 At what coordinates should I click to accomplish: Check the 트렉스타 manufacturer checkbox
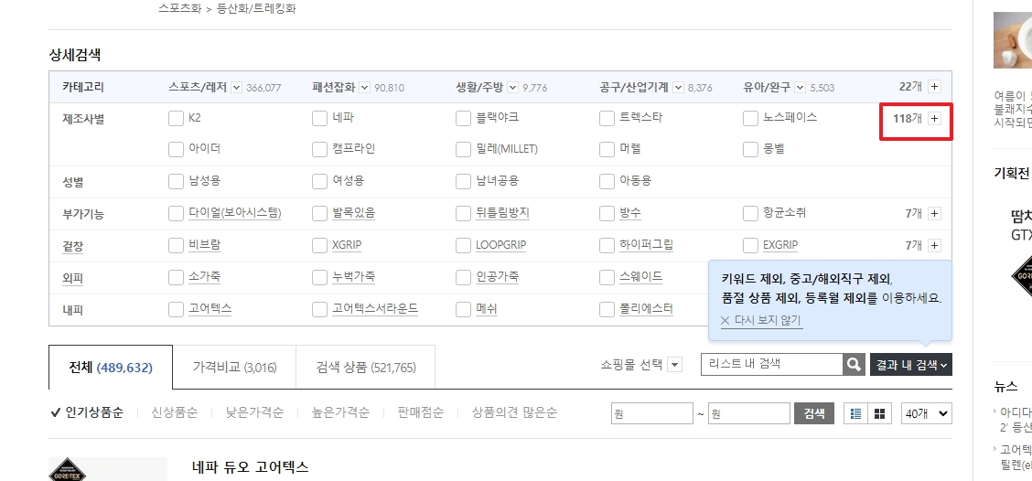[607, 119]
